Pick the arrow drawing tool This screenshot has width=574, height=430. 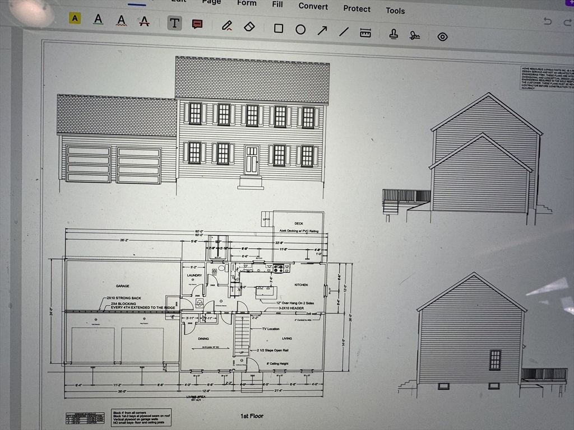322,30
